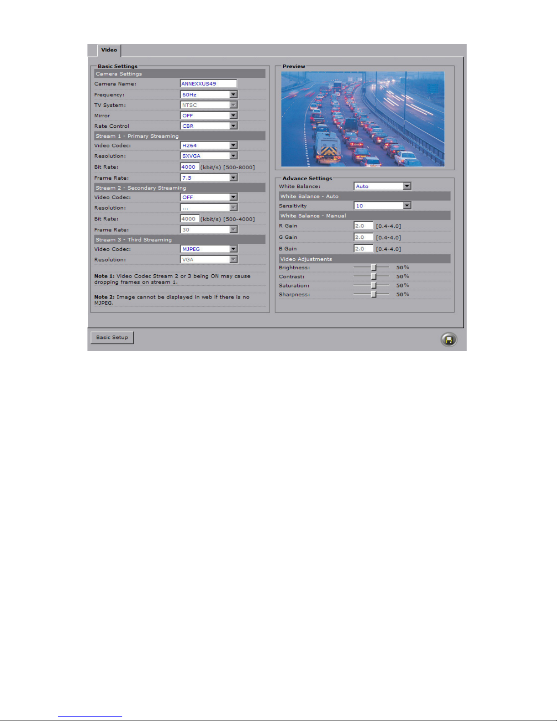Image resolution: width=557 pixels, height=721 pixels.
Task: Click the Saturation slider handle
Action: 374,286
